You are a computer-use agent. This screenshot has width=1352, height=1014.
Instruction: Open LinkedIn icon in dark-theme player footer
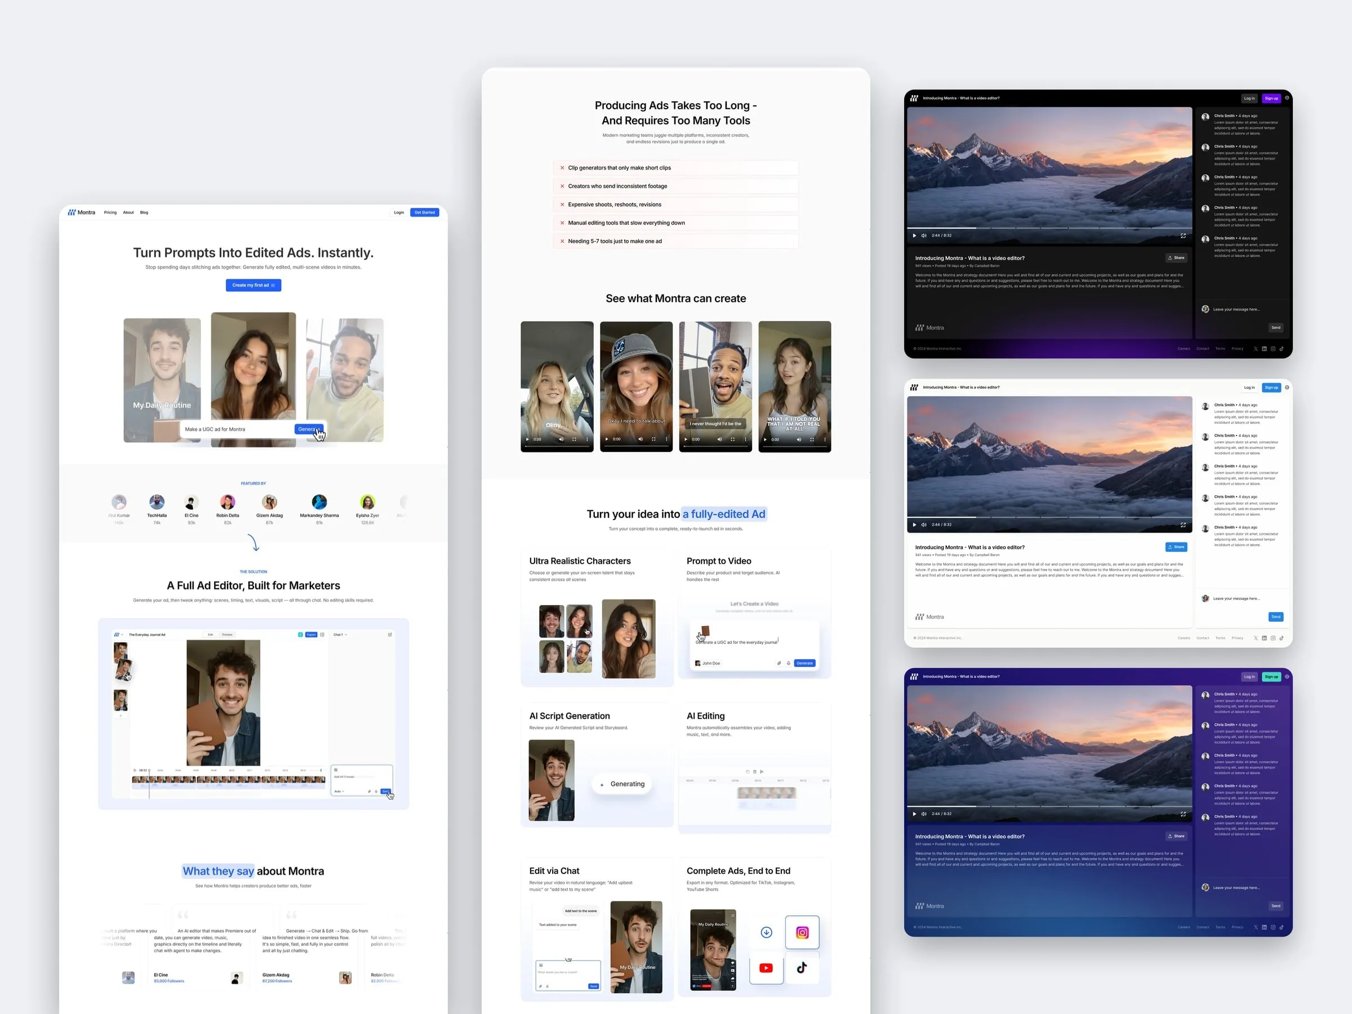(1265, 348)
